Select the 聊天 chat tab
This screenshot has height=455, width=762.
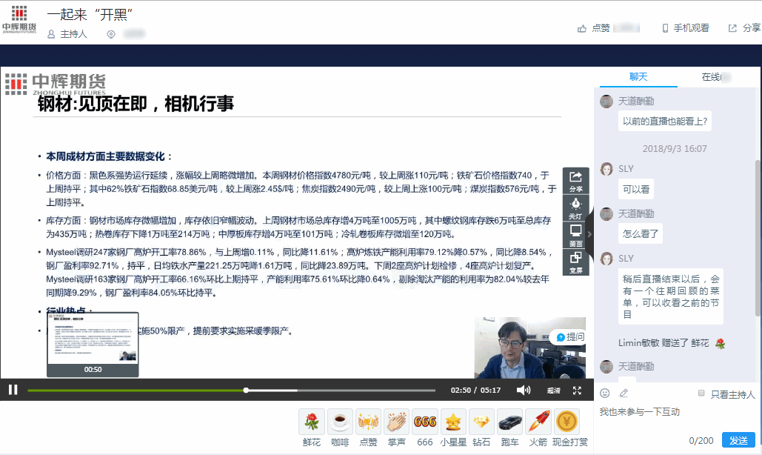pyautogui.click(x=638, y=77)
